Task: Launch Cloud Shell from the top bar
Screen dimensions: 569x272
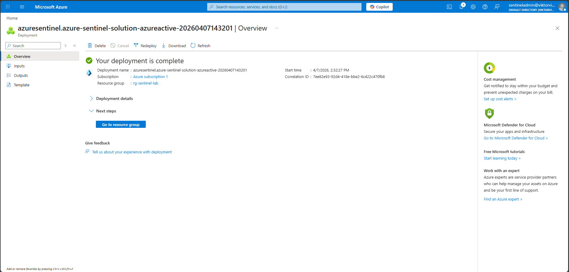Action: (x=449, y=7)
